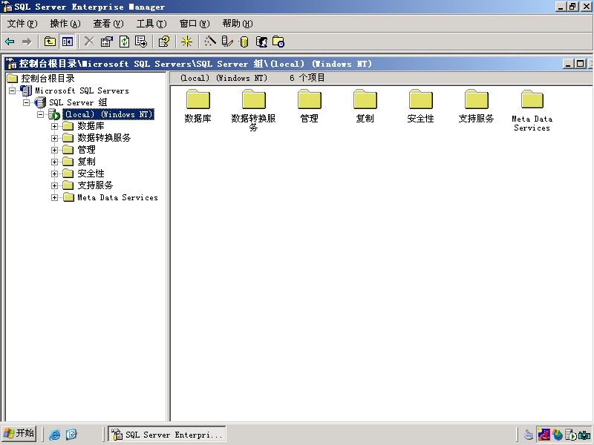
Task: Click the New Login toolbar icon
Action: [x=262, y=42]
